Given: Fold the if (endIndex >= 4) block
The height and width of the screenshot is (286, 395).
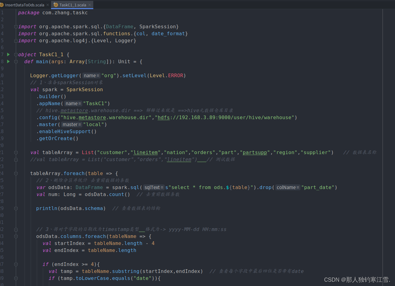Looking at the screenshot, I should (x=16, y=264).
